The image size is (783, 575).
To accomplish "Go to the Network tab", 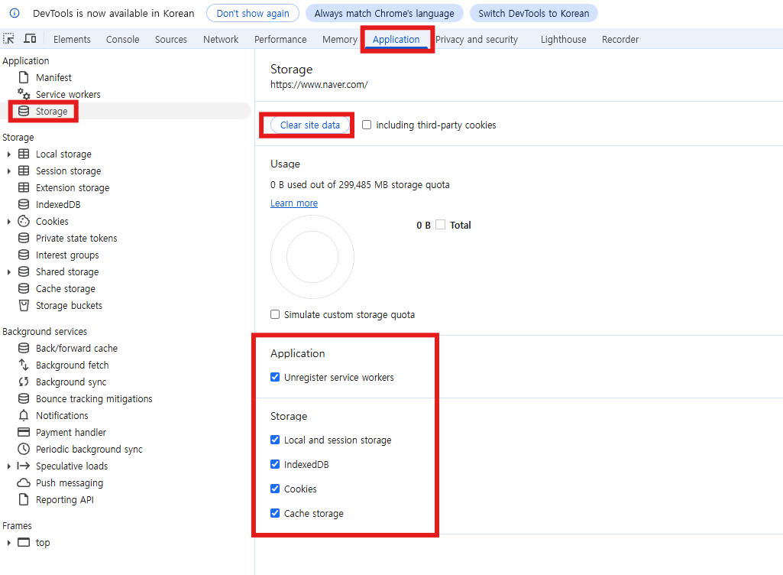I will click(221, 40).
